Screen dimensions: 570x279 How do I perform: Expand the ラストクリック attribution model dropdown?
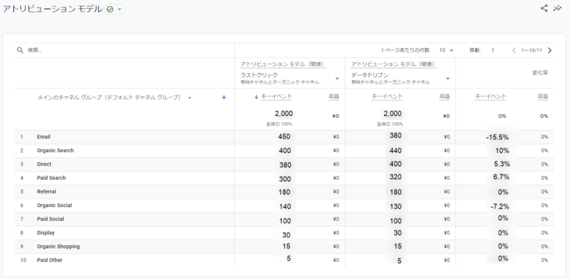pos(337,78)
